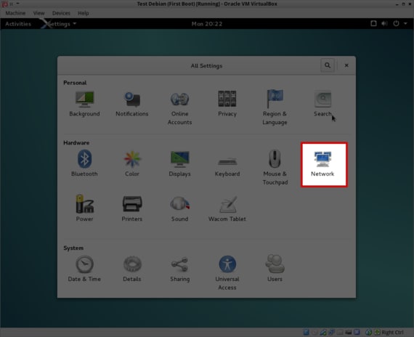The height and width of the screenshot is (337, 414).
Task: Open Universal Access settings
Action: pos(227,273)
